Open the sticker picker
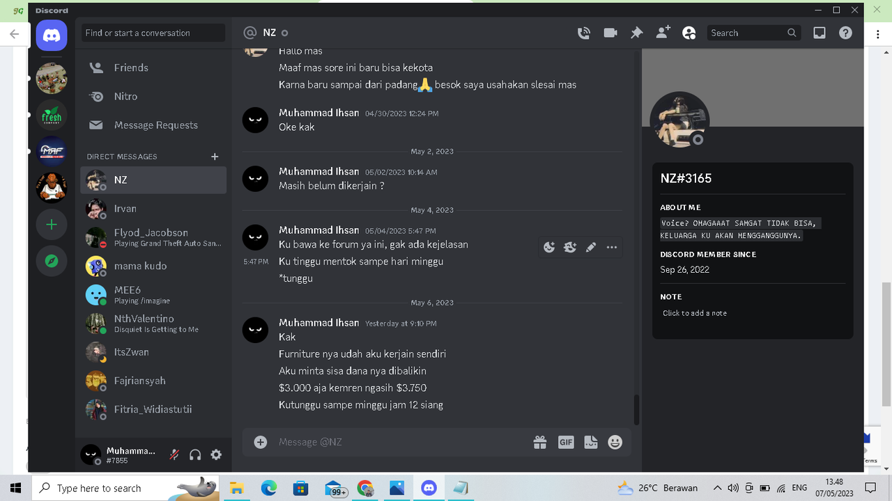The image size is (892, 501). (591, 442)
